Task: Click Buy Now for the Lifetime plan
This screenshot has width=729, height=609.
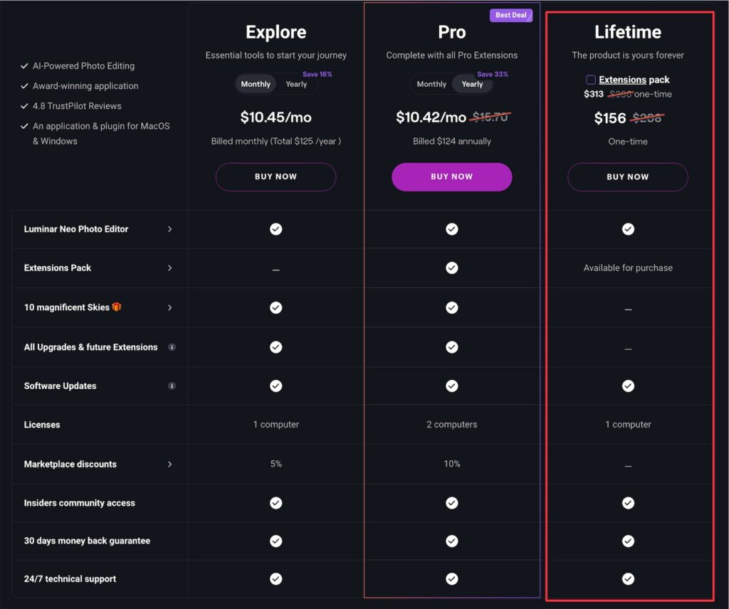Action: point(628,177)
